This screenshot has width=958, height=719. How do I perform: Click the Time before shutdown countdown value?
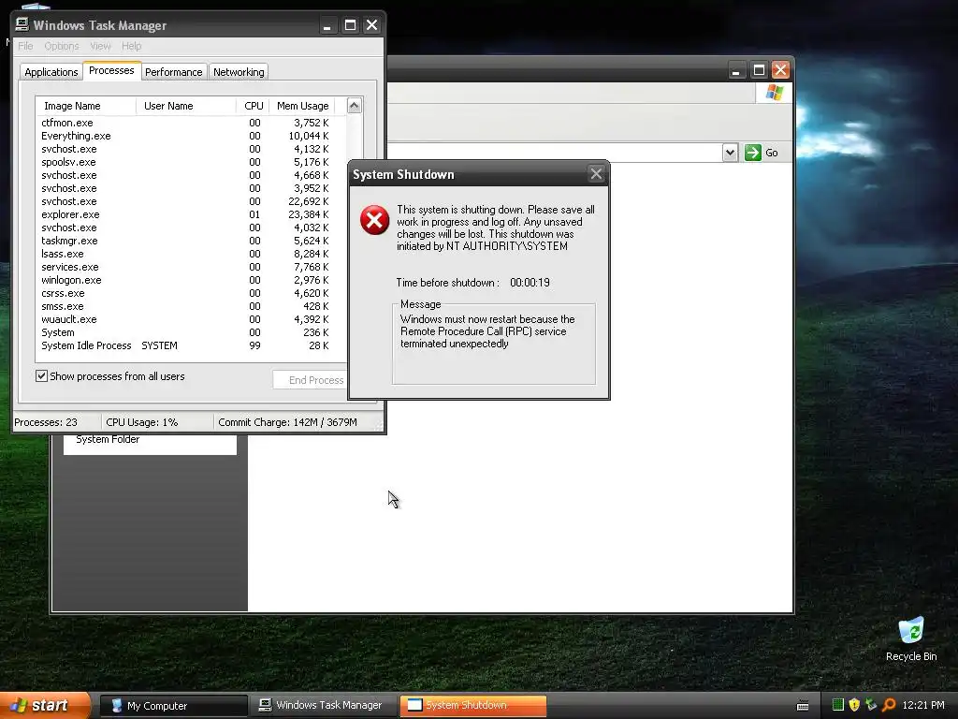530,283
